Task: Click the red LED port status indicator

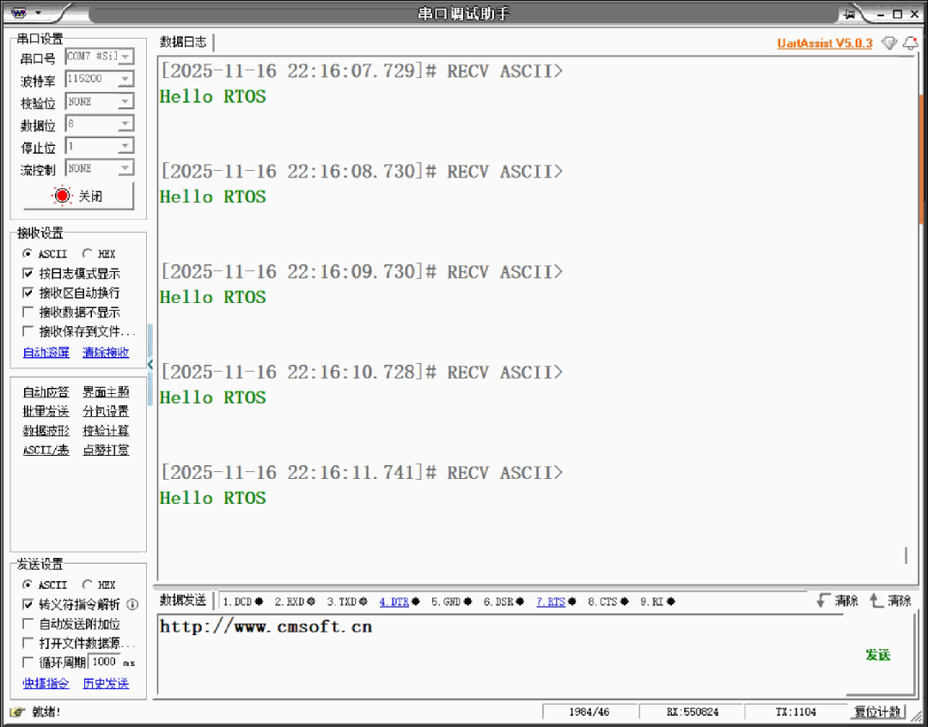Action: (62, 196)
